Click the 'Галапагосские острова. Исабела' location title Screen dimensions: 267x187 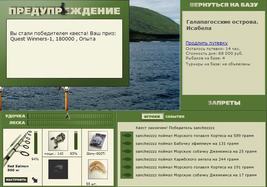click(222, 25)
